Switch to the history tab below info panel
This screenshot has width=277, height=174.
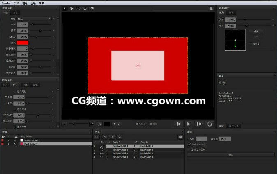click(x=234, y=126)
